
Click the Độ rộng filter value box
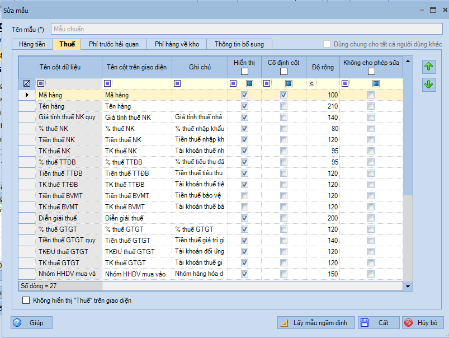pos(328,83)
